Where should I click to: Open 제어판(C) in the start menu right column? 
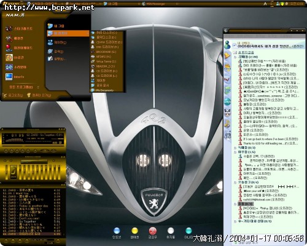coord(57,42)
